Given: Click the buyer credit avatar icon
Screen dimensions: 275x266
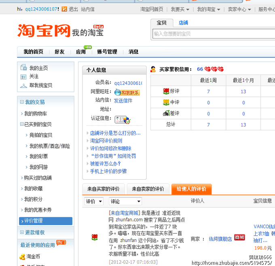Looking at the screenshot, I should pos(153,69).
